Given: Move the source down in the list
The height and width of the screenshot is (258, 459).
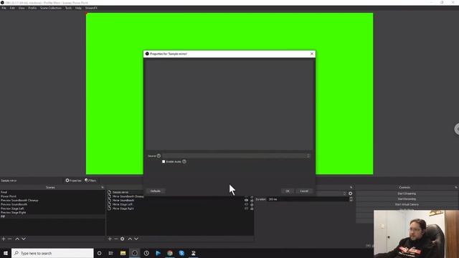Looking at the screenshot, I should point(136,239).
